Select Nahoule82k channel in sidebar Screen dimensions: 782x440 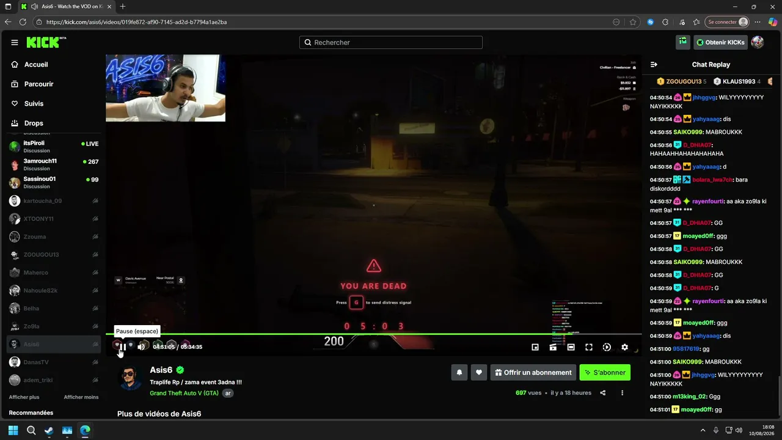[53, 290]
